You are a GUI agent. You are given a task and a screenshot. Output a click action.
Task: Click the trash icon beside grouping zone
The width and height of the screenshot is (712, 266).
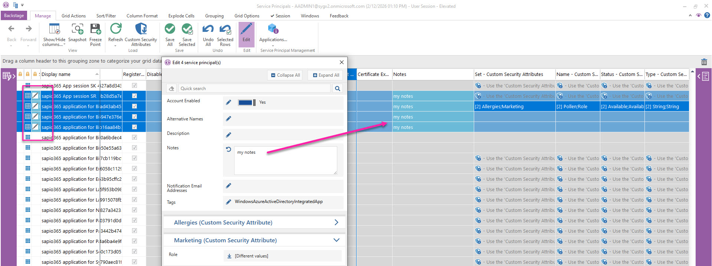coord(704,62)
